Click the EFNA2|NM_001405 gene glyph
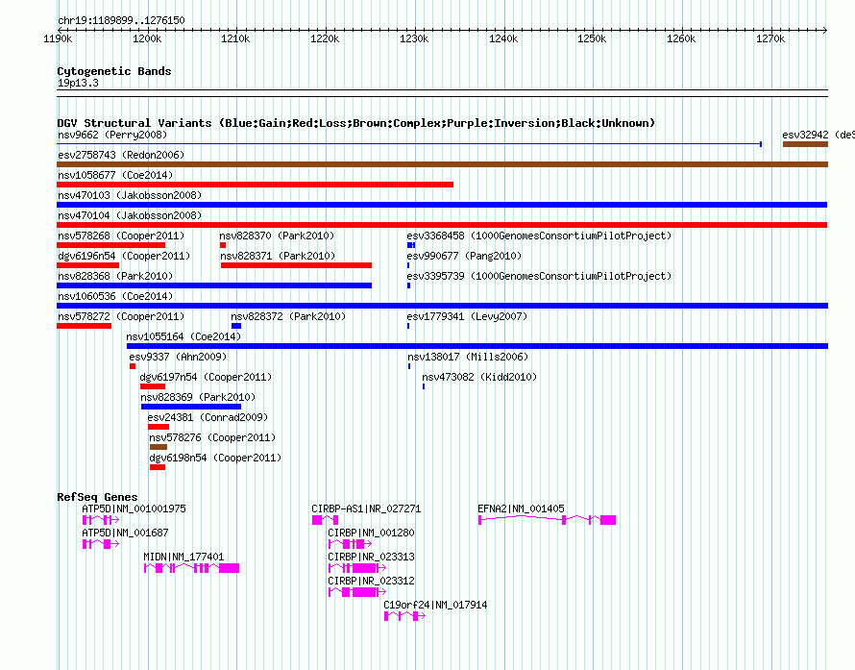 (x=547, y=520)
